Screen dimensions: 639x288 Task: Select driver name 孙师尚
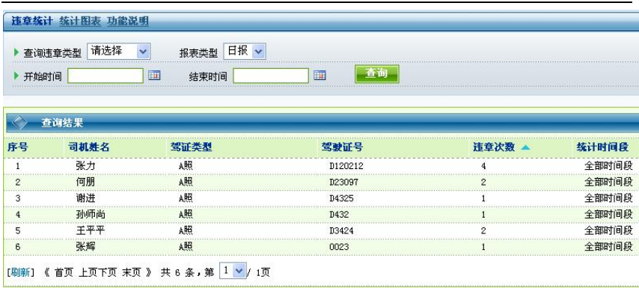point(91,214)
